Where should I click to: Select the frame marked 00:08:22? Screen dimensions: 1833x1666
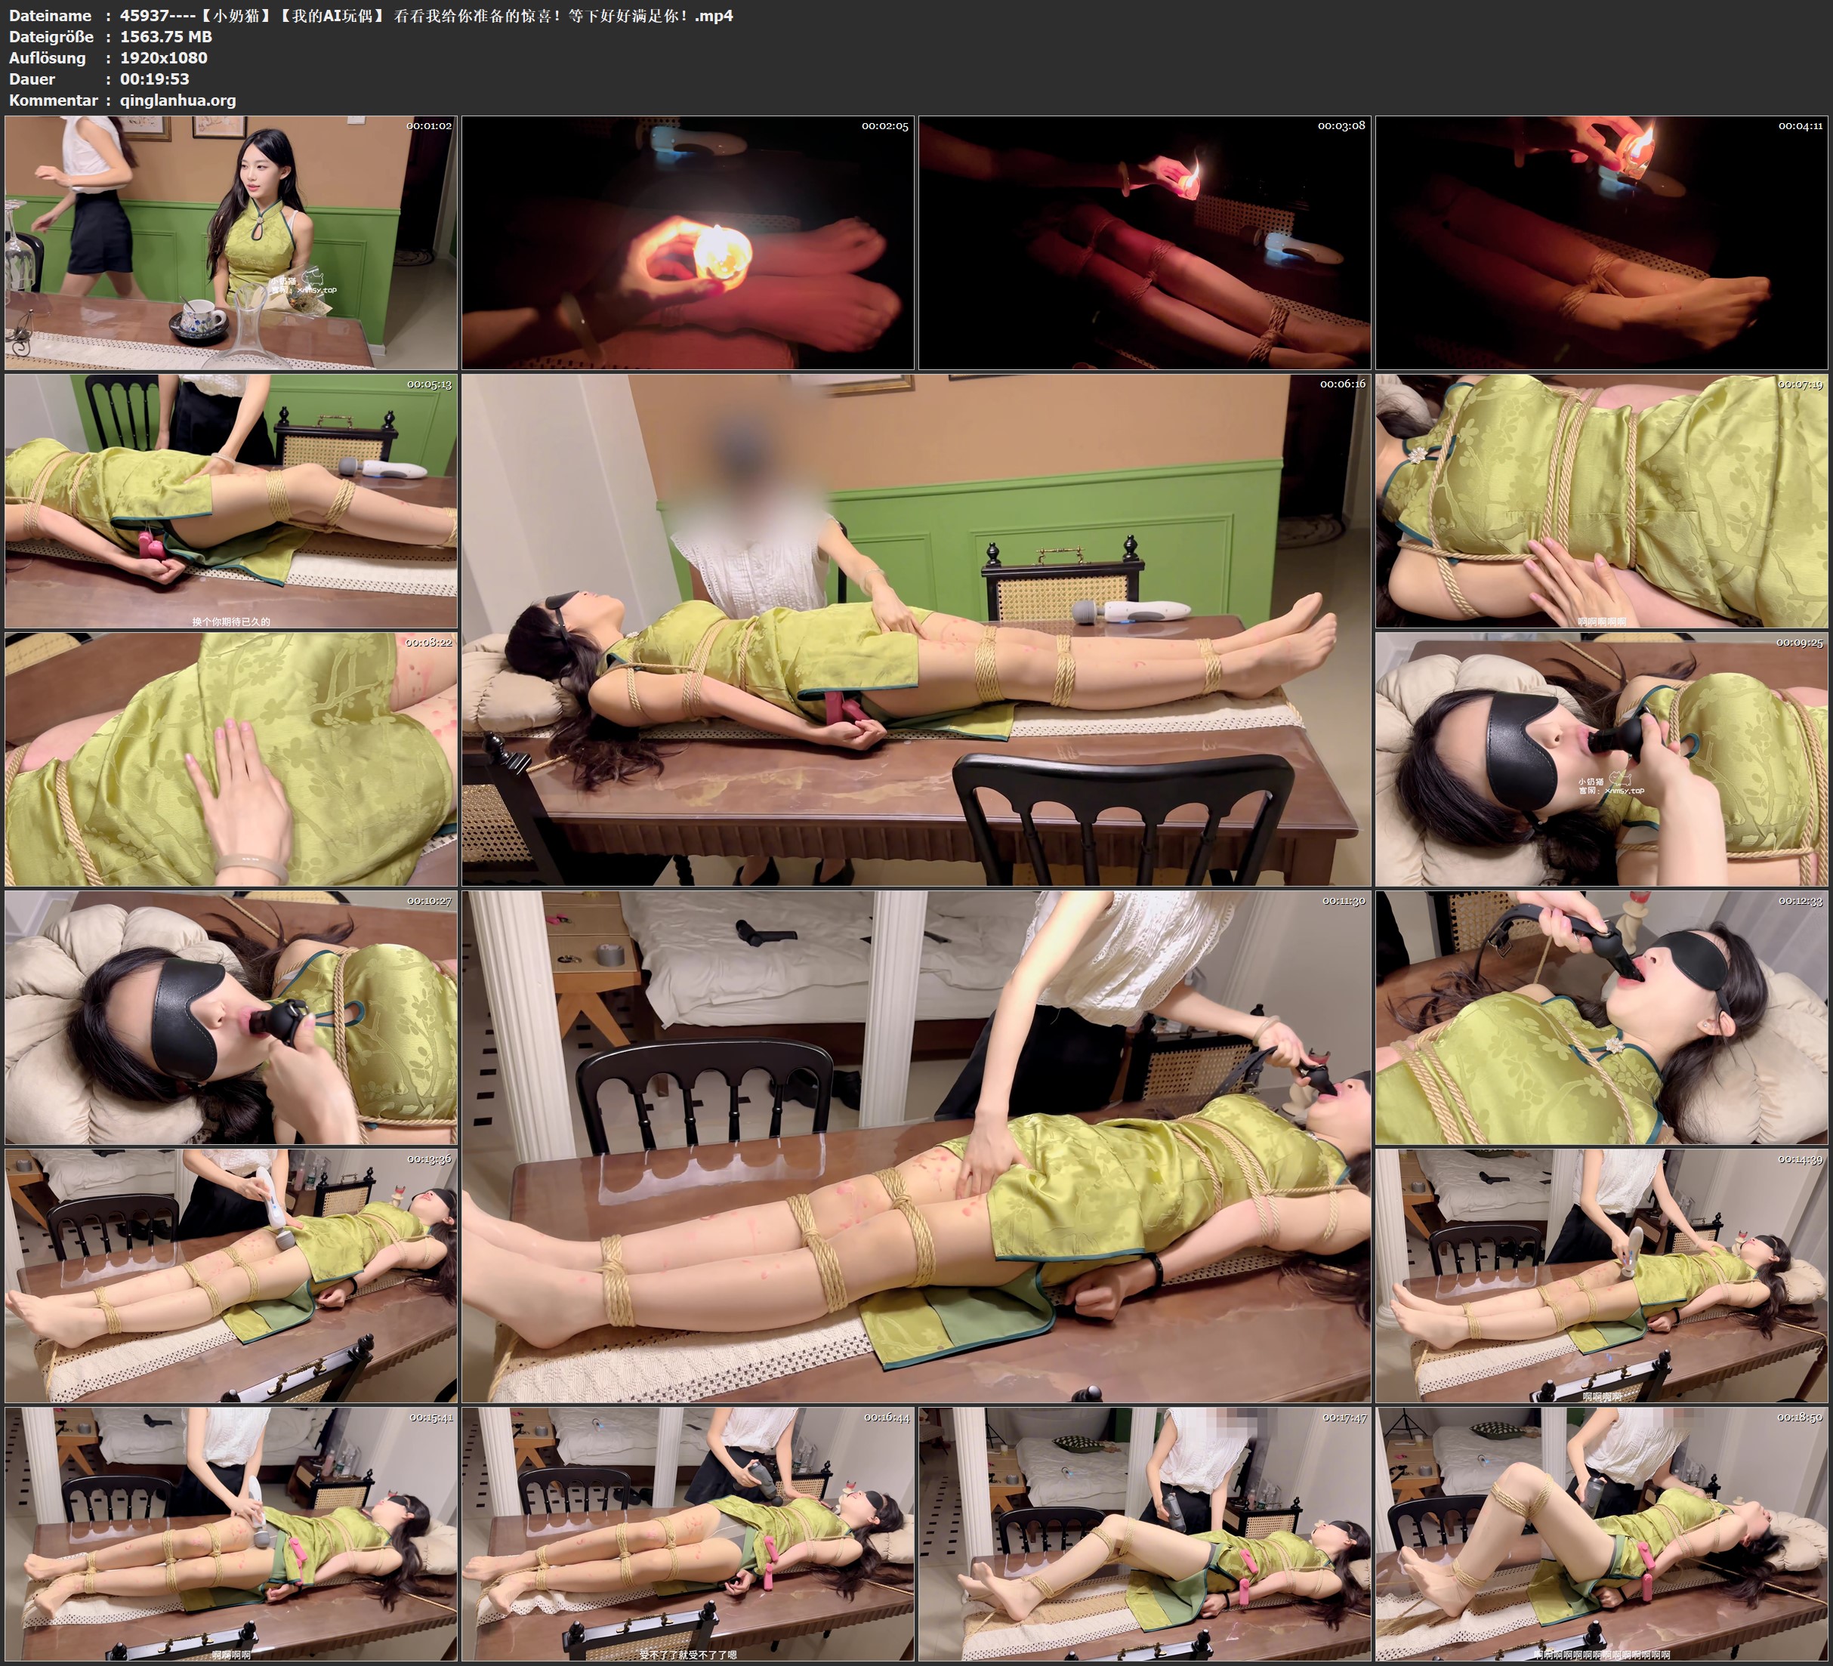pos(231,759)
